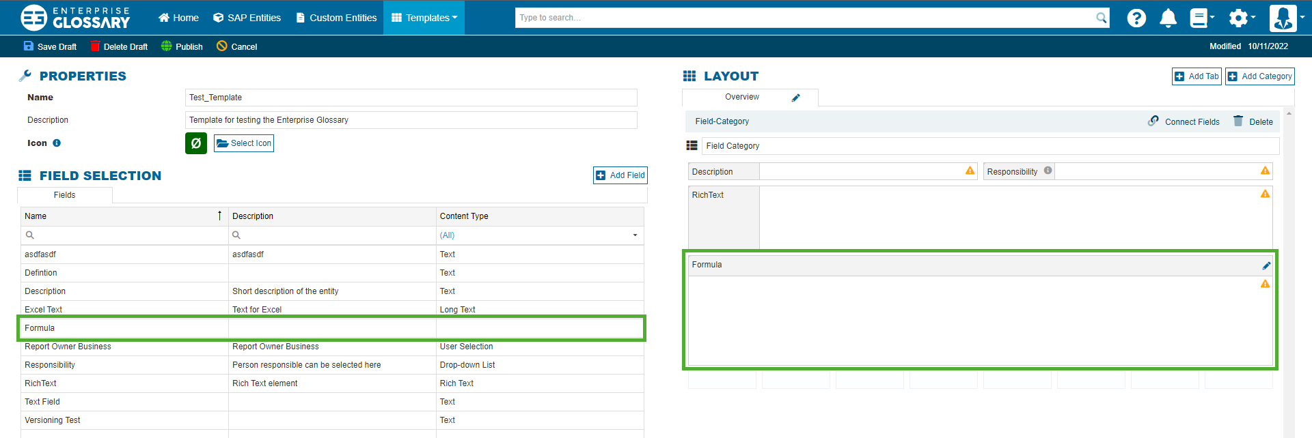The height and width of the screenshot is (438, 1312).
Task: Click the Field Category list icon
Action: point(692,146)
